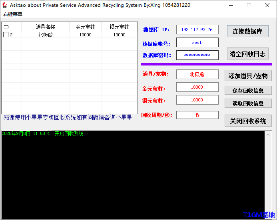Click the 感谢使用小星星专版回收系统 notice text
The image size is (277, 220).
(x=68, y=117)
